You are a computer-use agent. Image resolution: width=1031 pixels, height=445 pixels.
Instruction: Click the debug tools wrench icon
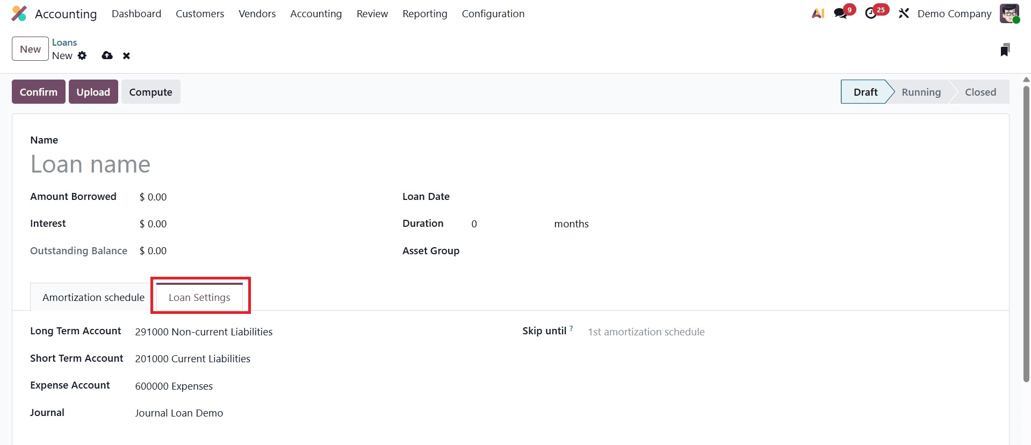904,13
